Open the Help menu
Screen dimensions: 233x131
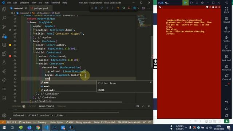pos(65,3)
